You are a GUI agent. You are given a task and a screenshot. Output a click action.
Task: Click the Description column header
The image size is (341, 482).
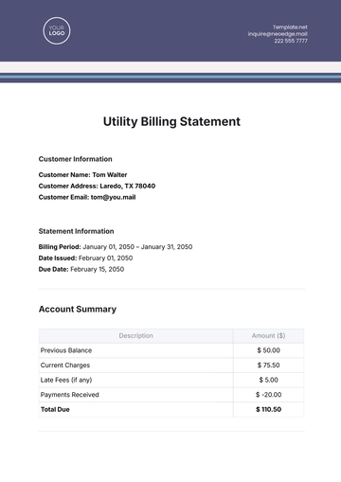click(135, 336)
